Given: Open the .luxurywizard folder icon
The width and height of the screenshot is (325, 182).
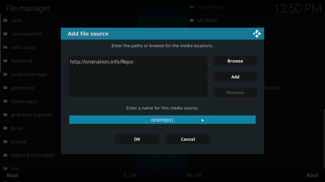Looking at the screenshot, I should (x=5, y=34).
